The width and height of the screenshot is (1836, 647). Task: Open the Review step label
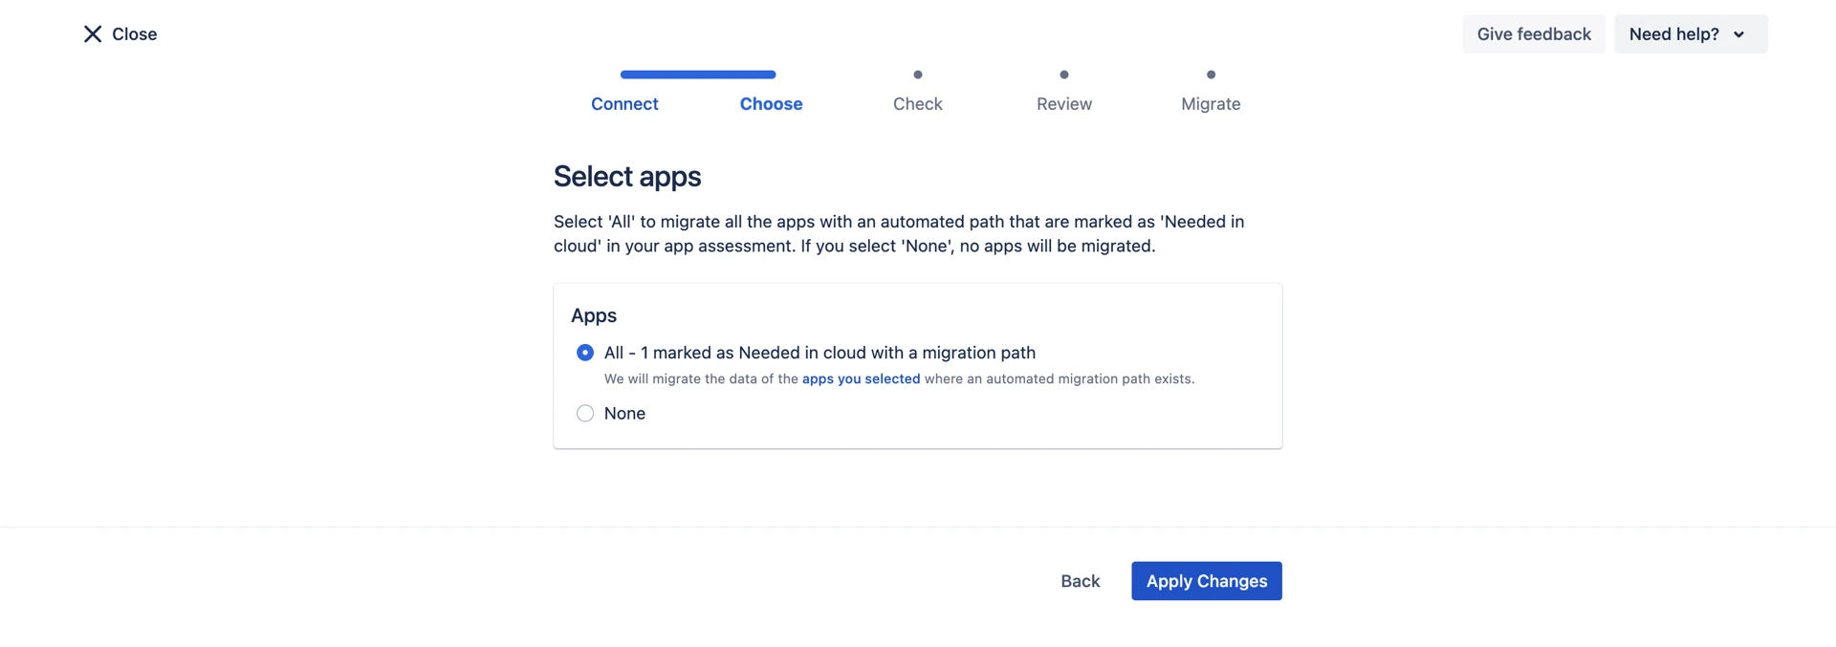[x=1063, y=103]
